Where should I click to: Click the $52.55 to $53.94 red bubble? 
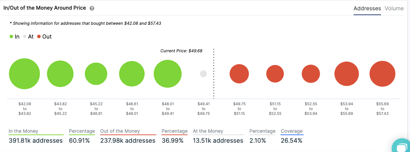[x=311, y=74]
